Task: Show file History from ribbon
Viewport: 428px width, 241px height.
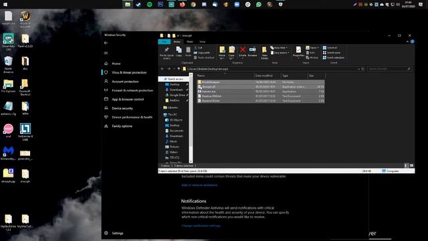Action: [x=312, y=58]
